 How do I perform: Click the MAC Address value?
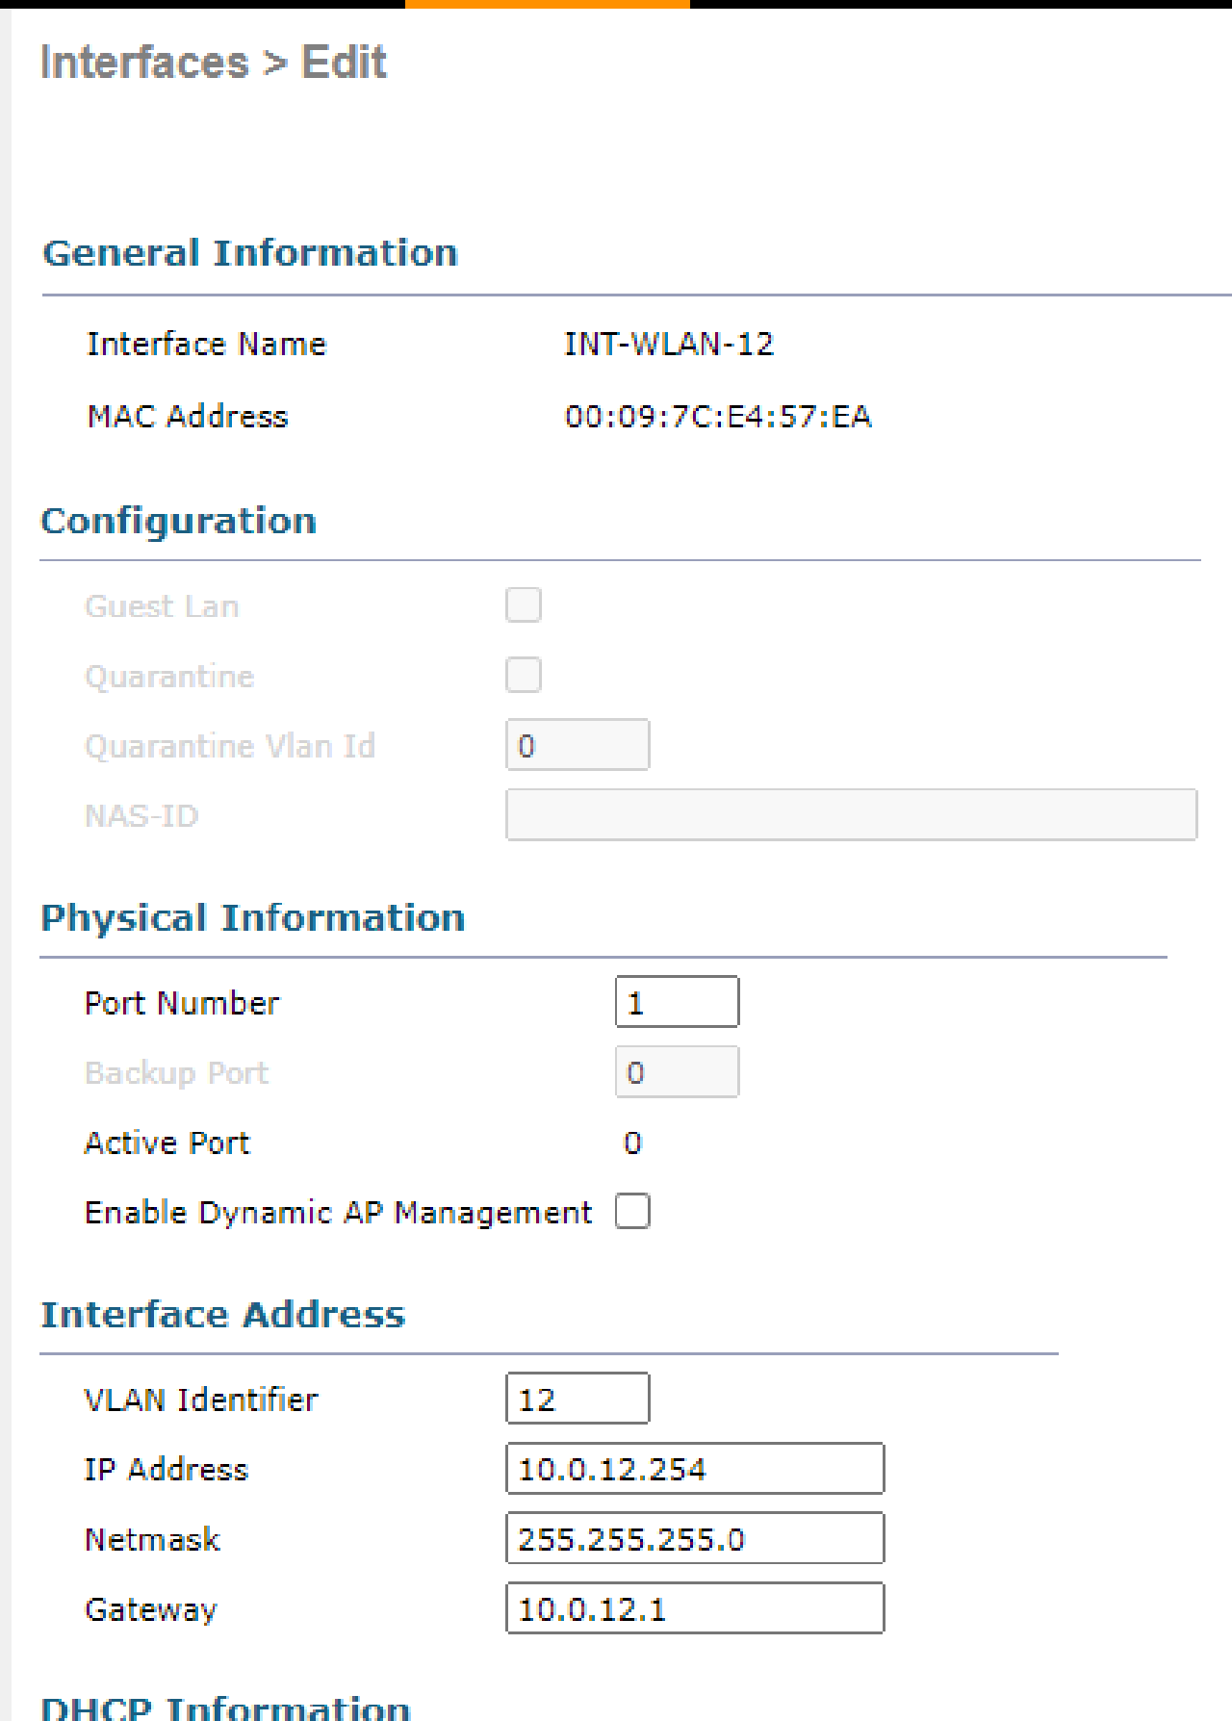(718, 416)
